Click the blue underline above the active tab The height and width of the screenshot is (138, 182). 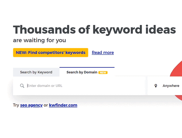coord(87,67)
